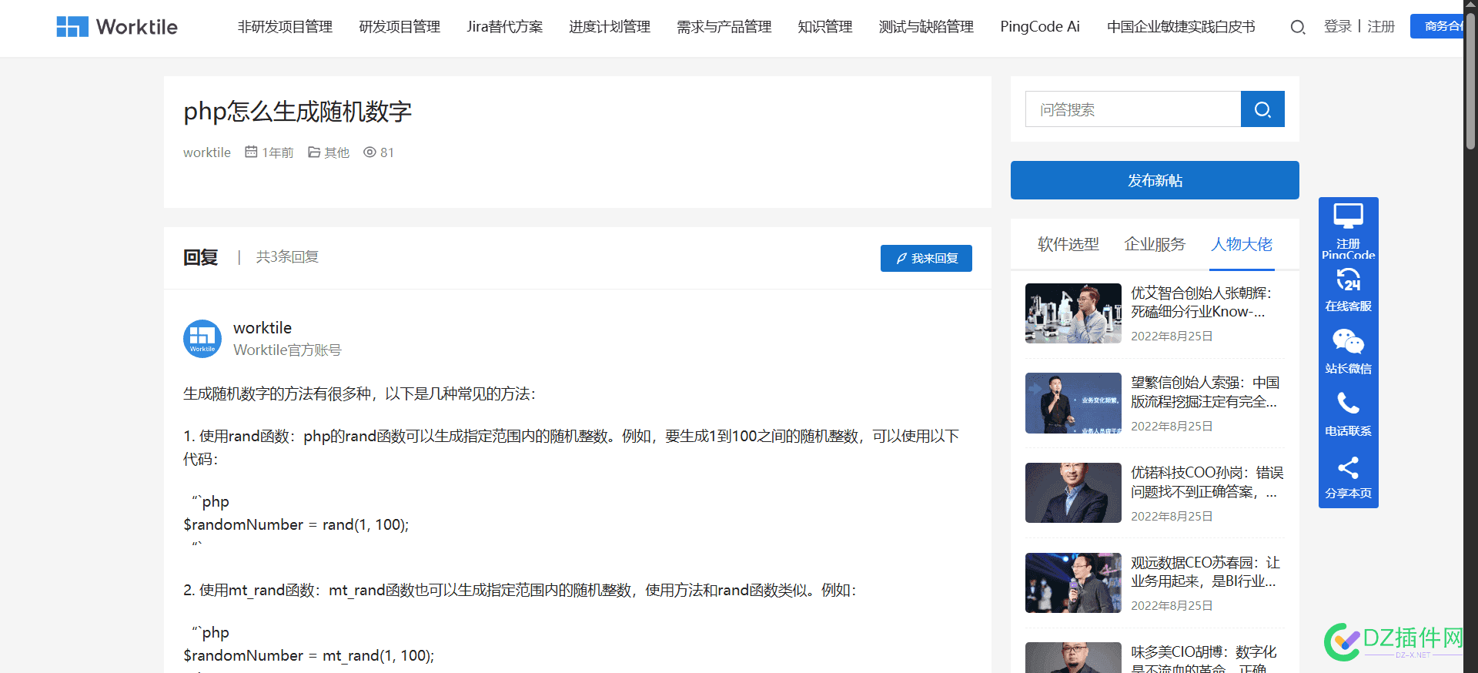Screen dimensions: 1478x673
Task: Switch to 企业服务 tab
Action: pos(1155,244)
